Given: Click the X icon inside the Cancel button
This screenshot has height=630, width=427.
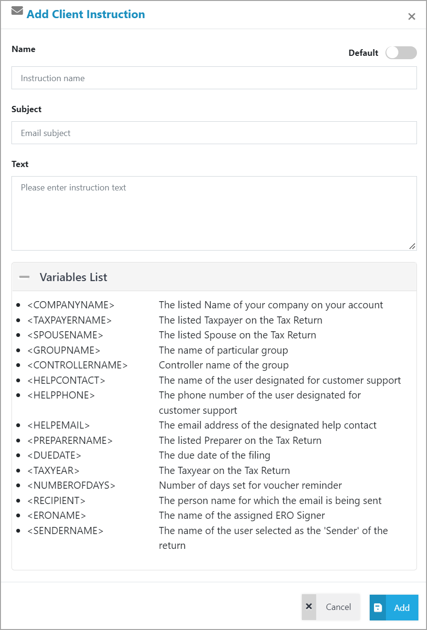Looking at the screenshot, I should 310,607.
